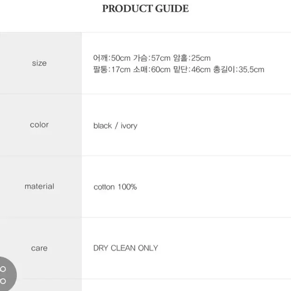
Task: Select the color row label
Action: 39,125
